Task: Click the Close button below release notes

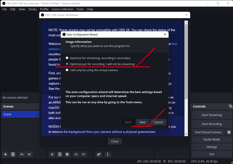Action: point(115,141)
